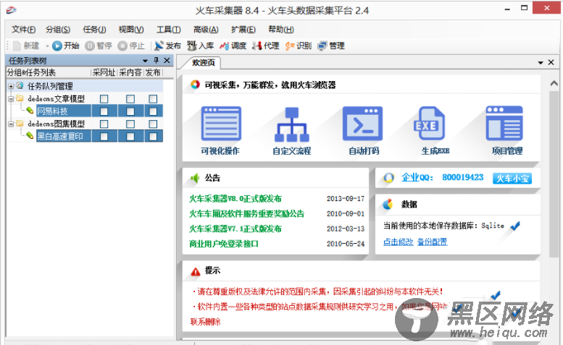Click the 企业QQ link
This screenshot has height=345, width=563.
point(417,177)
